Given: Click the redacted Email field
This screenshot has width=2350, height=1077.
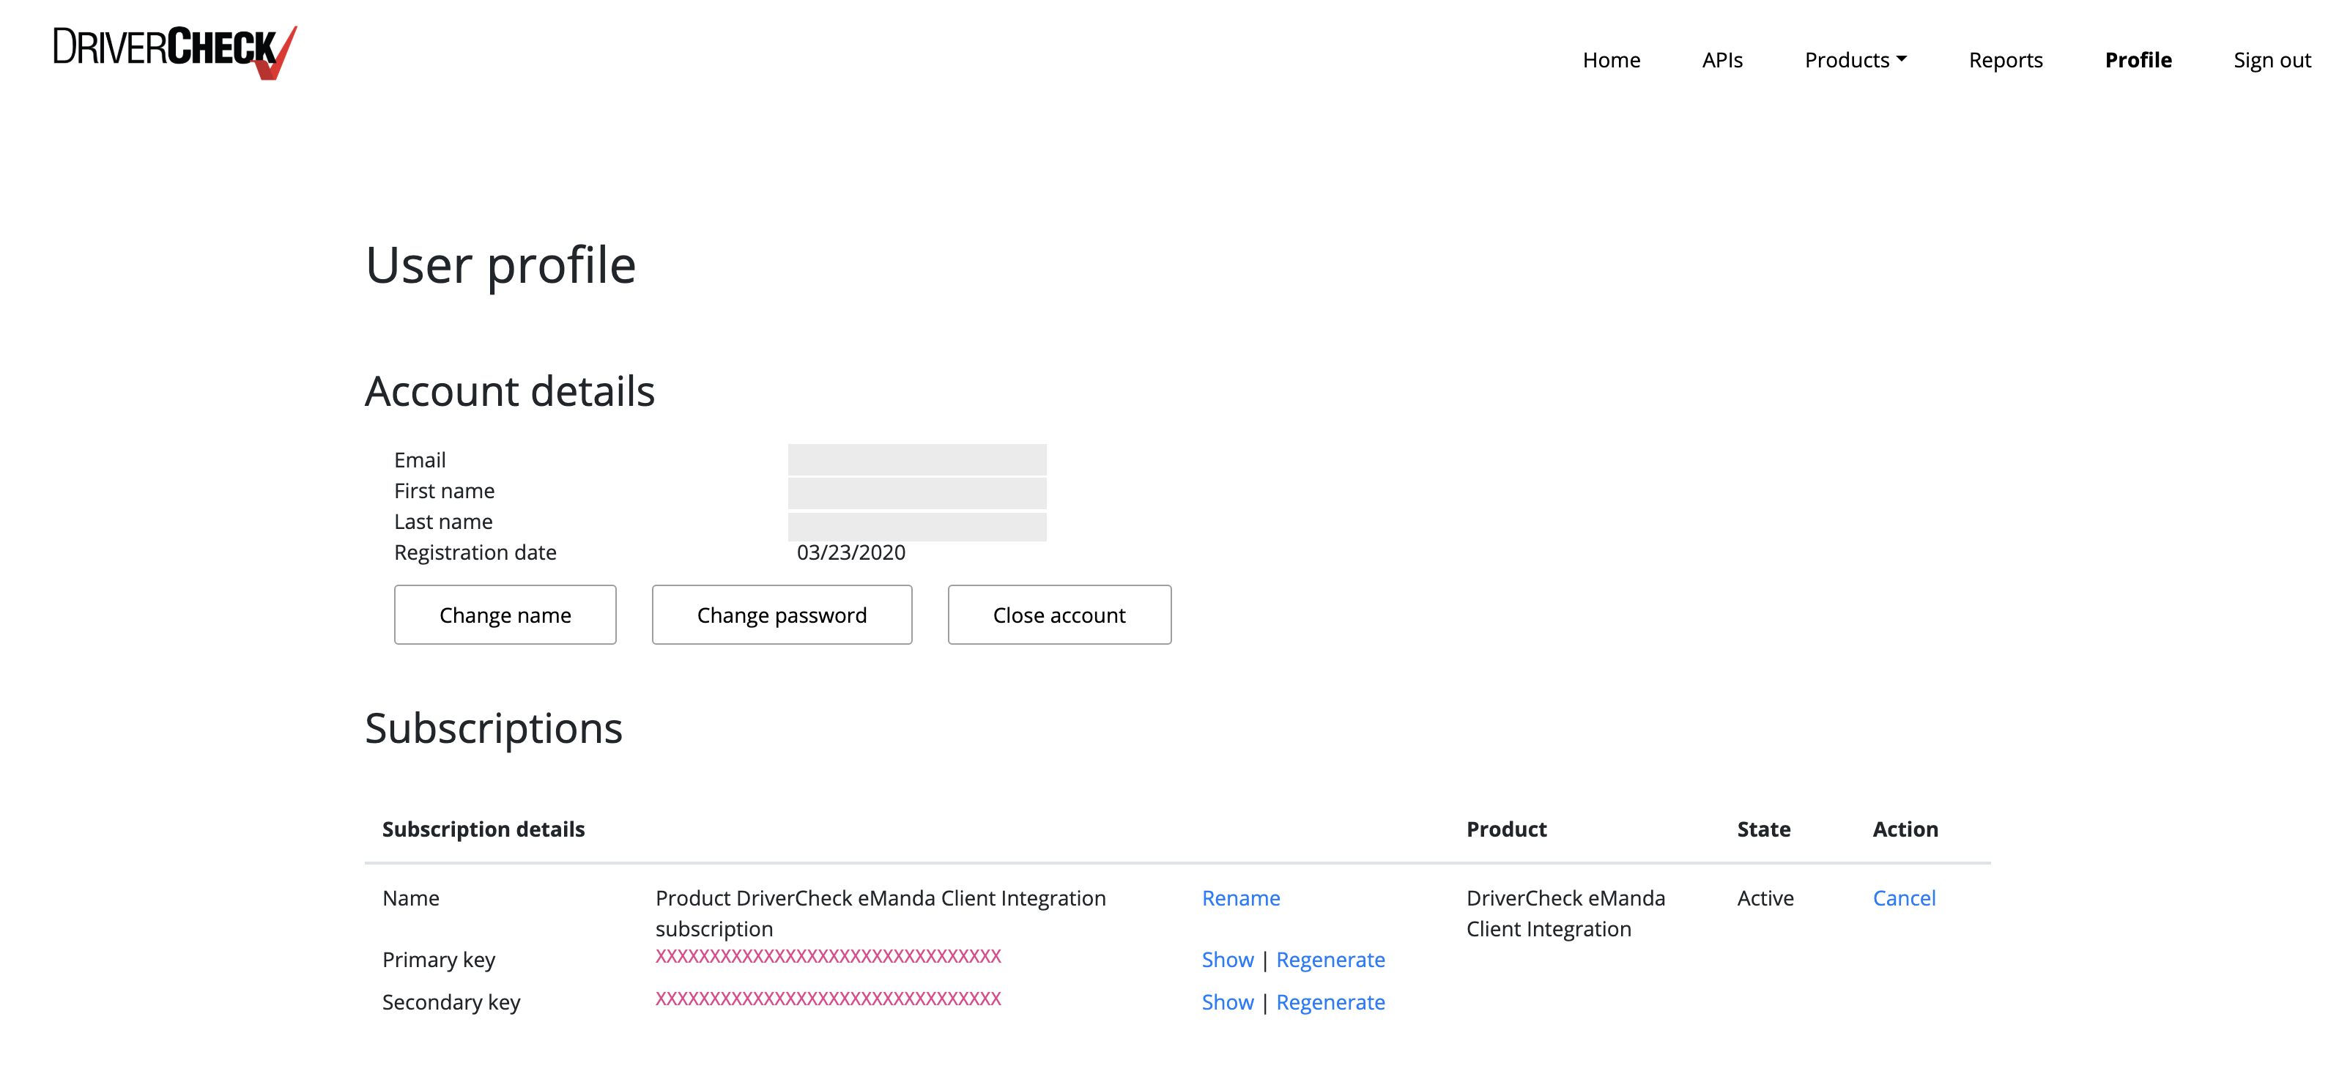Looking at the screenshot, I should coord(916,459).
